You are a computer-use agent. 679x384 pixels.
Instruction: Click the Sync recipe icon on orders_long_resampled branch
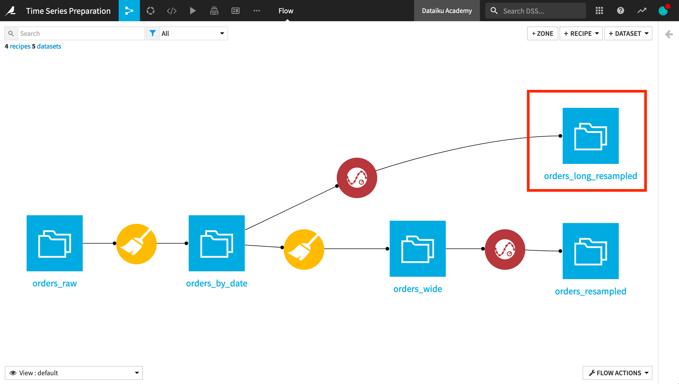pos(357,178)
